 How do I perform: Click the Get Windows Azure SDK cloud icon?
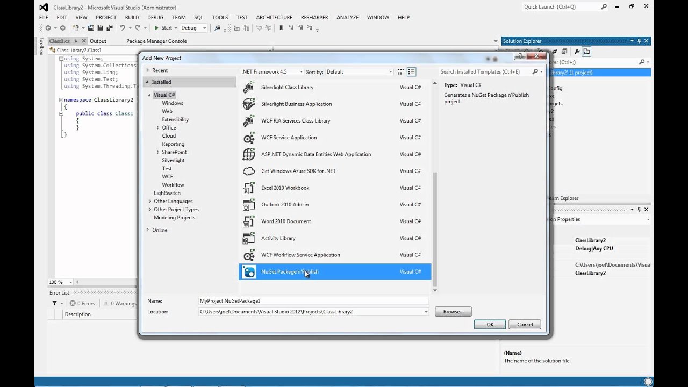(x=249, y=171)
